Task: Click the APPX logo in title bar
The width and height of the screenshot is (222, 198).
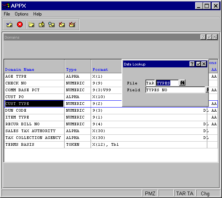Action: [6, 6]
